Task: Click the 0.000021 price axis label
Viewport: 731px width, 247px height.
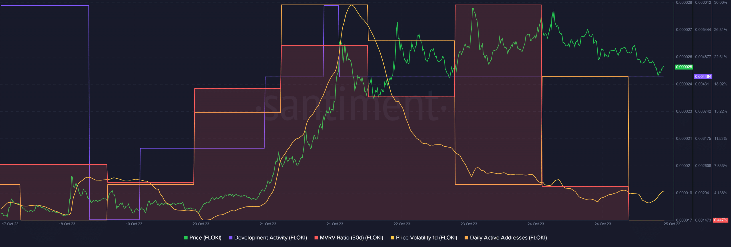Action: pyautogui.click(x=684, y=138)
